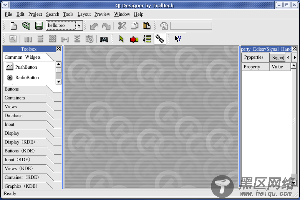Save with the floppy disk icon
The height and width of the screenshot is (200, 300).
39,26
